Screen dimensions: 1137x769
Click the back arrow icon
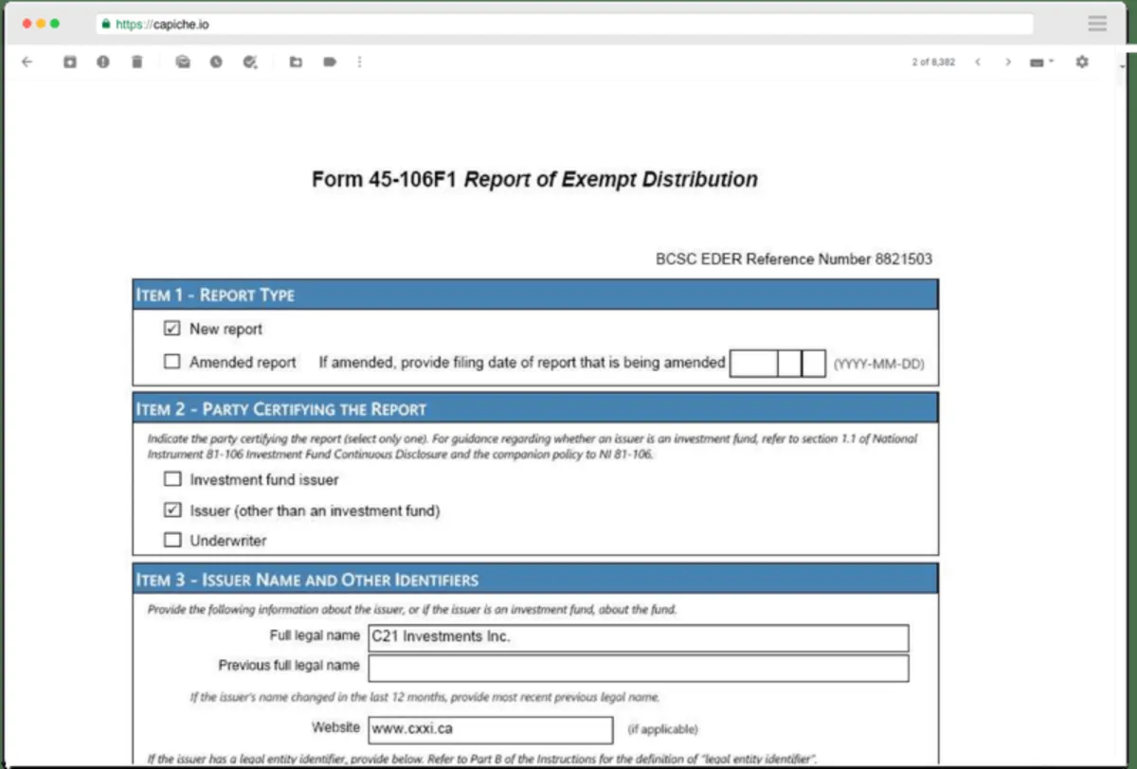[x=27, y=62]
